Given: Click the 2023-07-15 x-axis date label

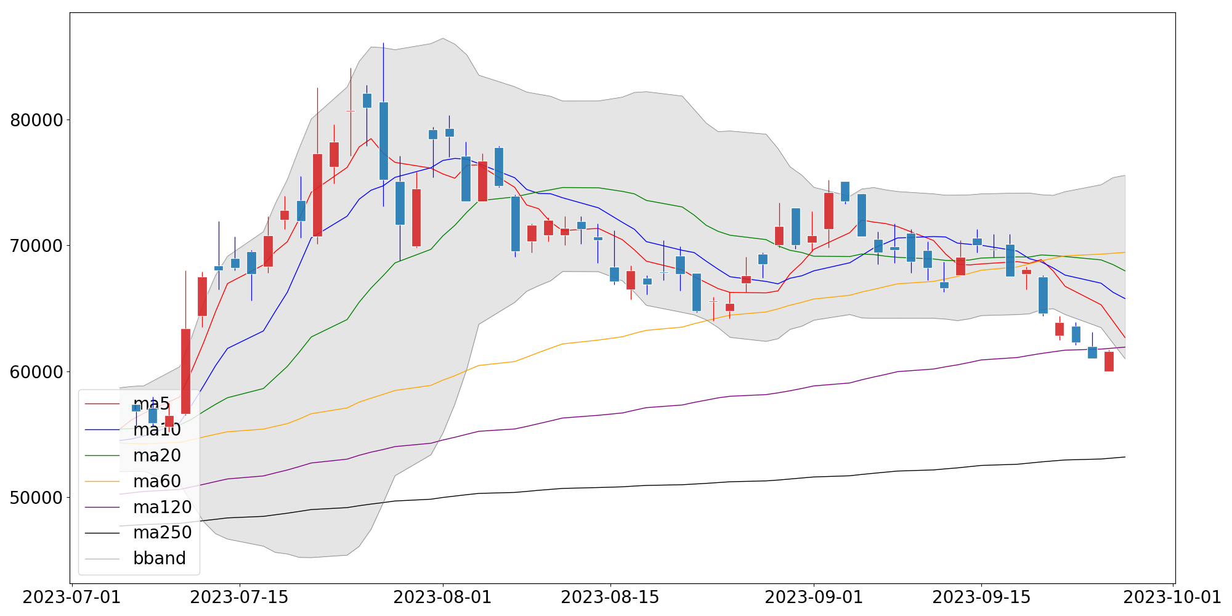Looking at the screenshot, I should (240, 598).
